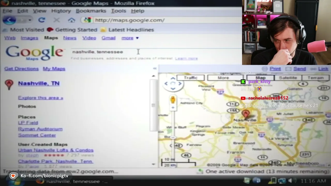The width and height of the screenshot is (331, 186).
Task: Click the Get Directions link
Action: click(x=21, y=69)
